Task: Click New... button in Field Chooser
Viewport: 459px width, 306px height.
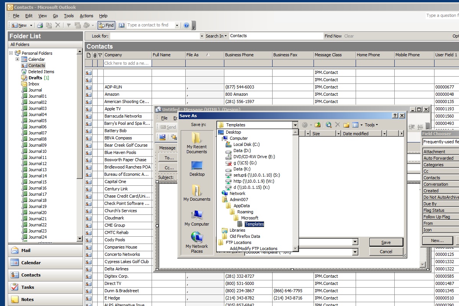Action: tap(437, 241)
